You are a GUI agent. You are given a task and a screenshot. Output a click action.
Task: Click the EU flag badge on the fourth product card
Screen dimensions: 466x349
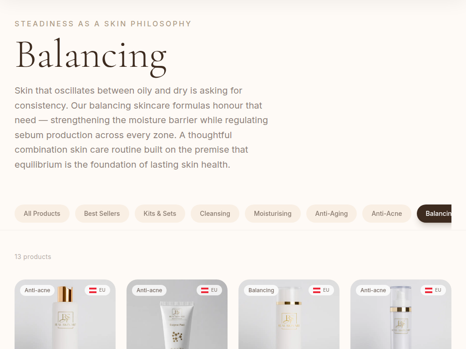(x=433, y=290)
